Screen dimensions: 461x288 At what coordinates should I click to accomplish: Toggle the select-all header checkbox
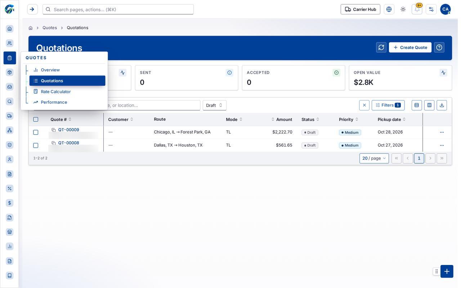tap(36, 120)
